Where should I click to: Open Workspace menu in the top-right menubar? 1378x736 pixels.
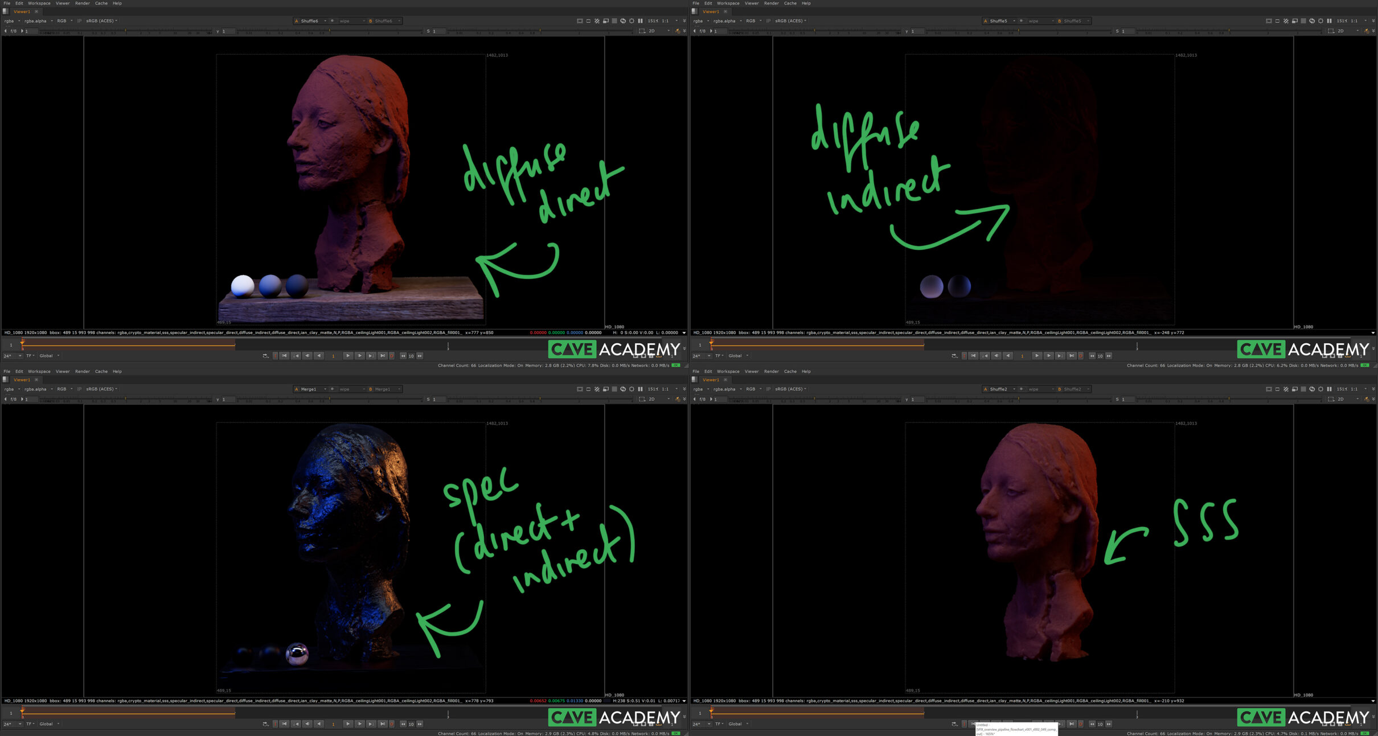pyautogui.click(x=728, y=3)
